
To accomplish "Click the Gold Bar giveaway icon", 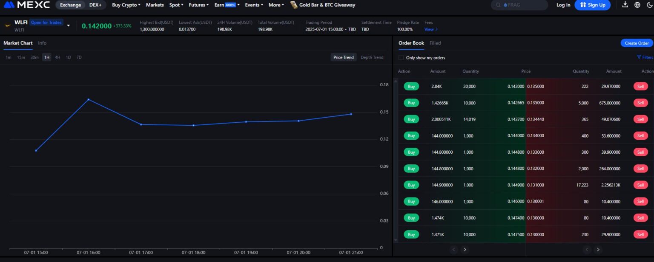I will point(294,5).
